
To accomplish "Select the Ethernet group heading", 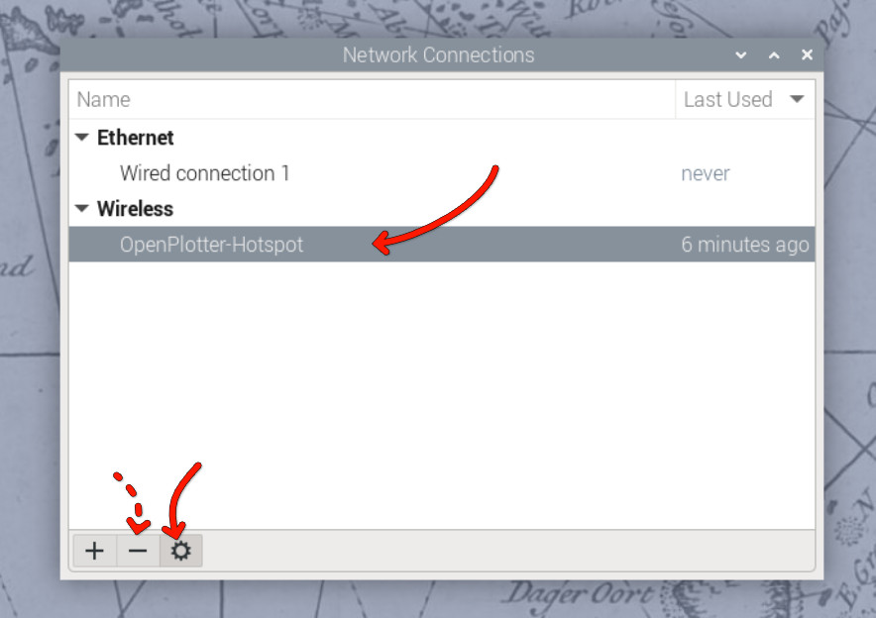I will click(x=135, y=138).
